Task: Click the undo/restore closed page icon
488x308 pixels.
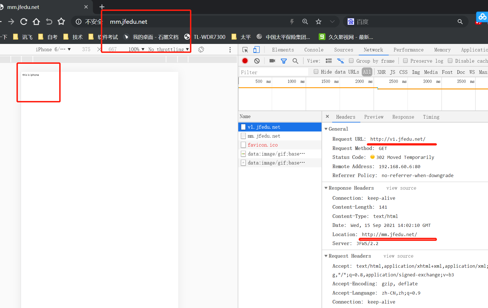Action: click(49, 22)
